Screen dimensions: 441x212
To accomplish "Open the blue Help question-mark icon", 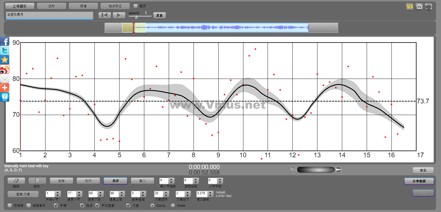I will [5, 97].
